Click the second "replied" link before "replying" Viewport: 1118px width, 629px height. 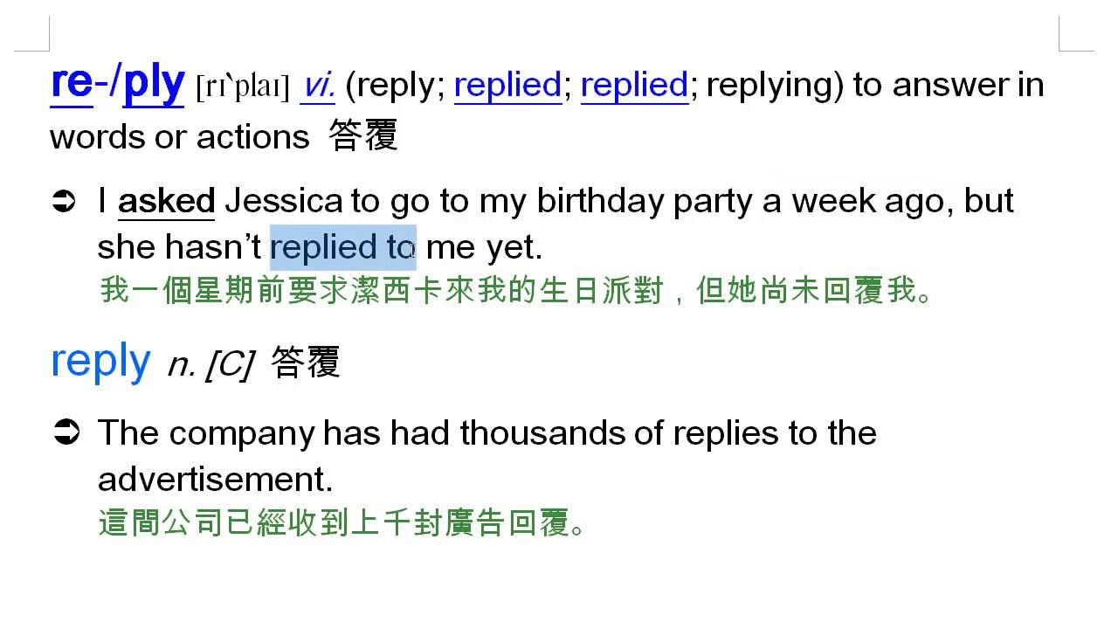(634, 86)
